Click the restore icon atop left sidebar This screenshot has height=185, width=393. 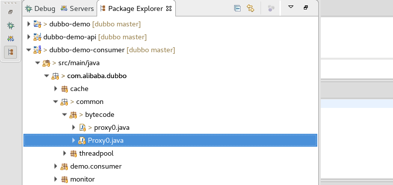[x=10, y=12]
